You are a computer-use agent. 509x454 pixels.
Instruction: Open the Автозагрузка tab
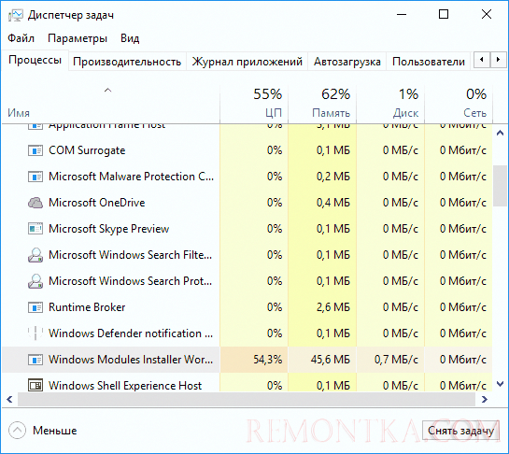click(347, 62)
